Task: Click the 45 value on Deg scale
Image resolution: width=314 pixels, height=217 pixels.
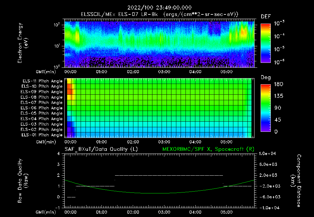Action: click(278, 120)
